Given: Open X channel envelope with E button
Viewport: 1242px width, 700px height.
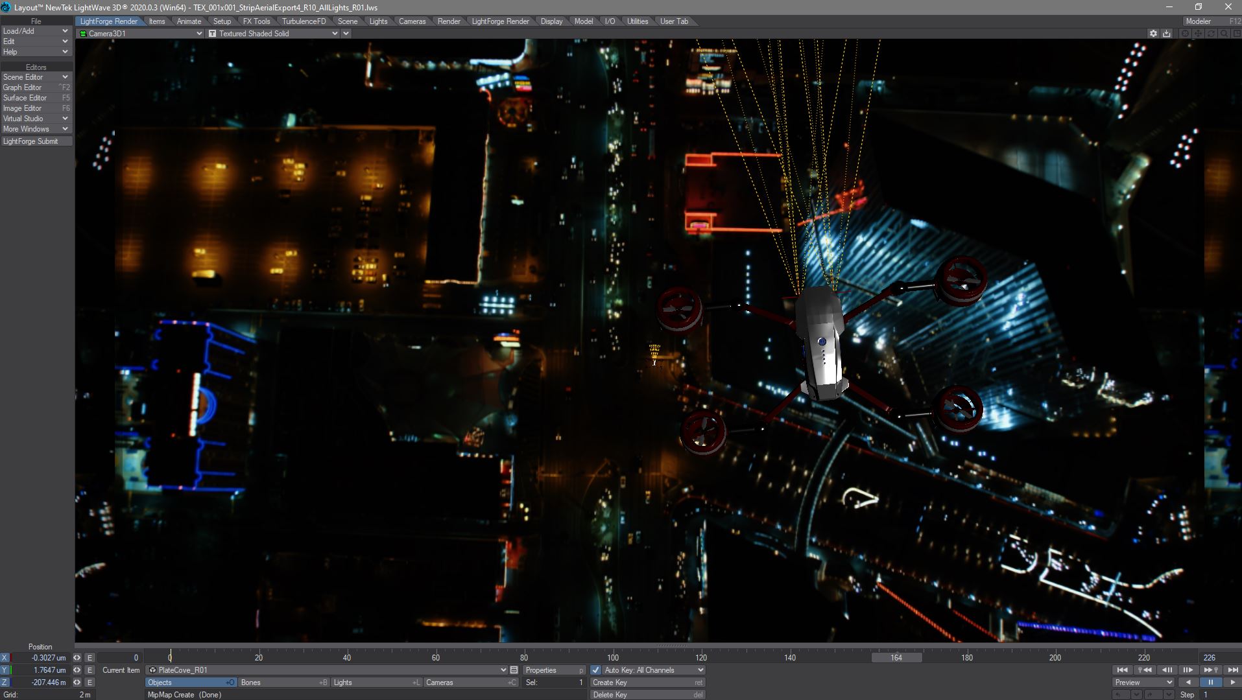Looking at the screenshot, I should 90,658.
